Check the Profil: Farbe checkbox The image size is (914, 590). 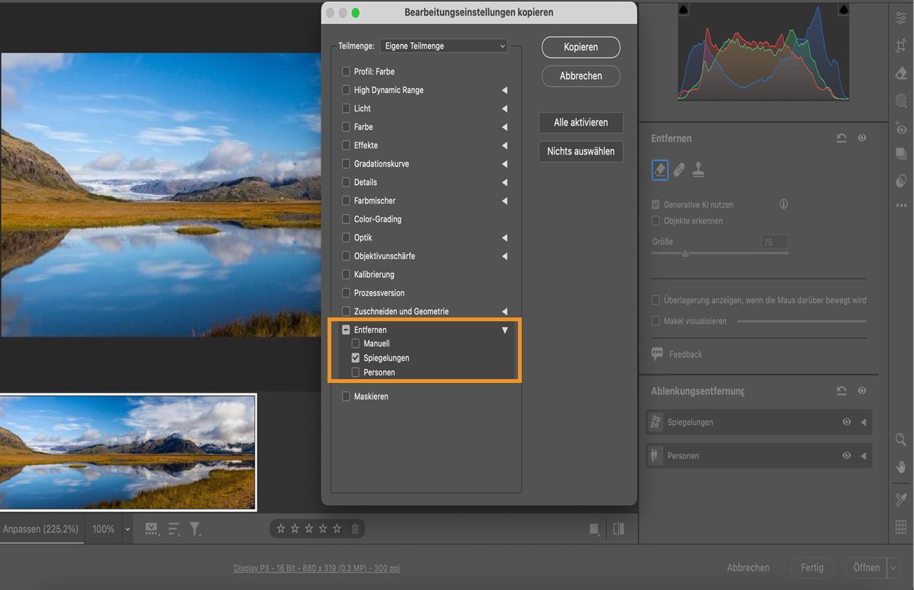347,72
